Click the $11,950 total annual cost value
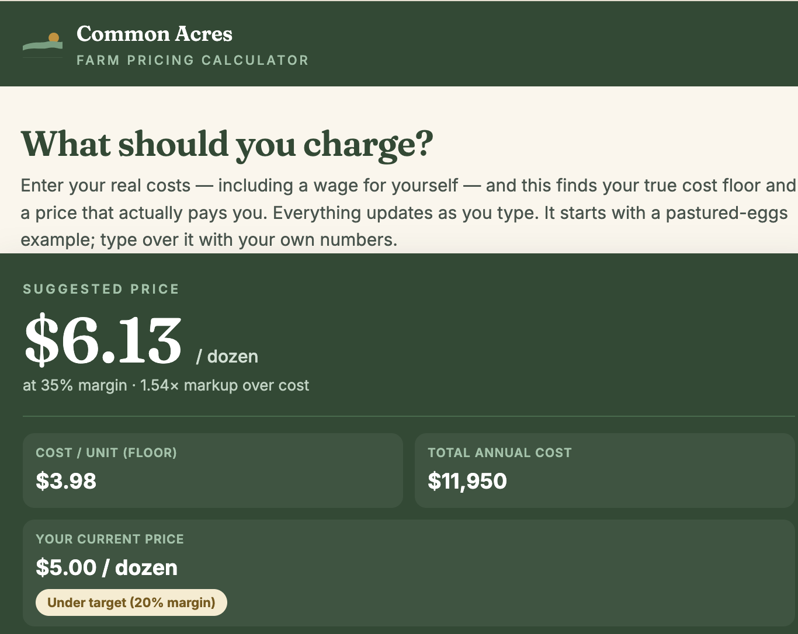798x634 pixels. pos(467,481)
